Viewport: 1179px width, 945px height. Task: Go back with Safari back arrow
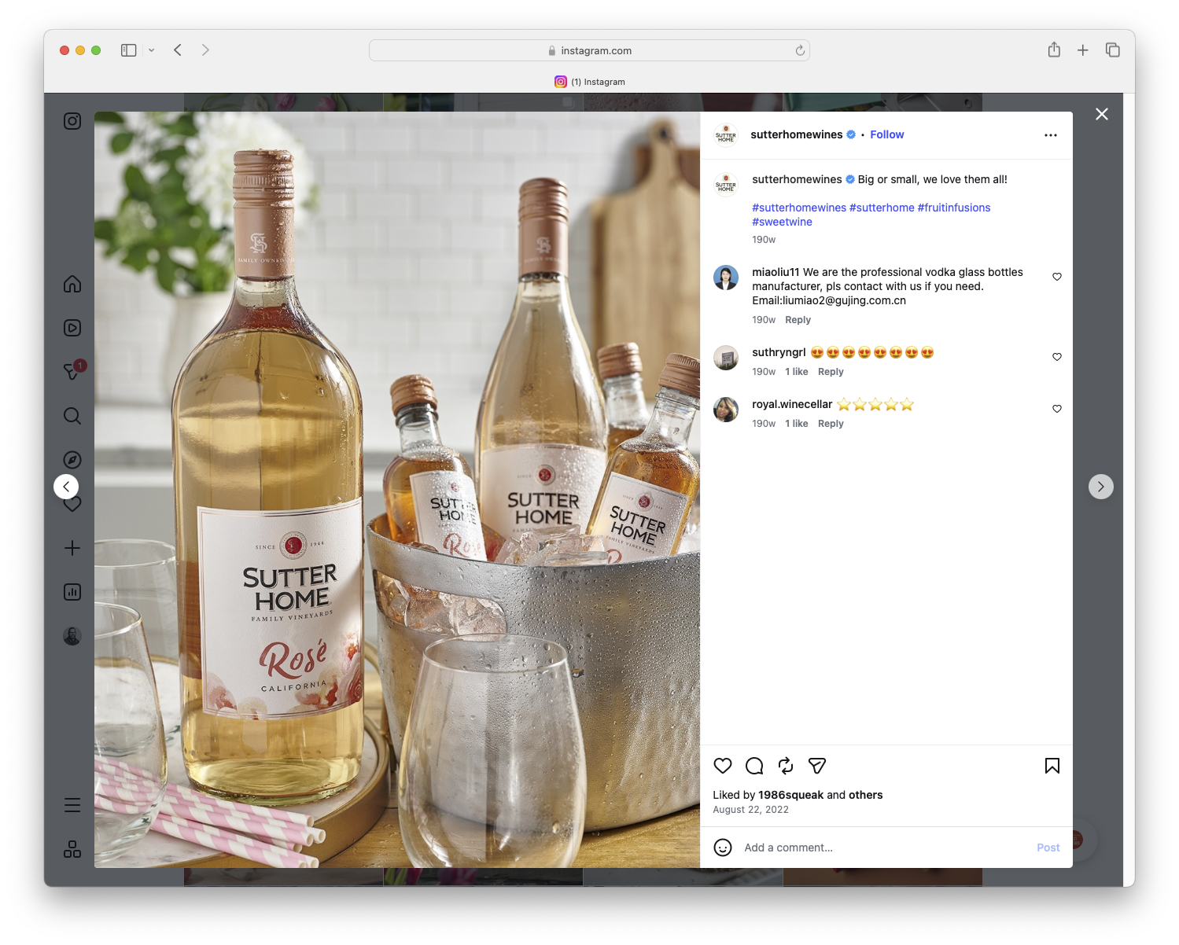click(x=178, y=50)
